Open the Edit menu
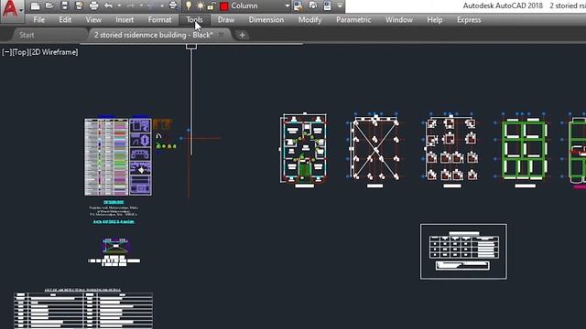586x329 pixels. tap(65, 20)
